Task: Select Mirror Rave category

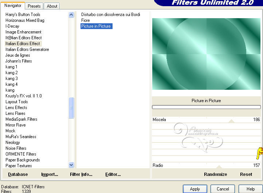Action: (x=15, y=125)
